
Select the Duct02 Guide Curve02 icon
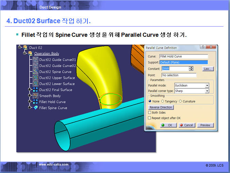pyautogui.click(x=35, y=66)
